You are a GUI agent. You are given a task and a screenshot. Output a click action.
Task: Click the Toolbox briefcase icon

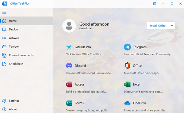tap(4, 46)
